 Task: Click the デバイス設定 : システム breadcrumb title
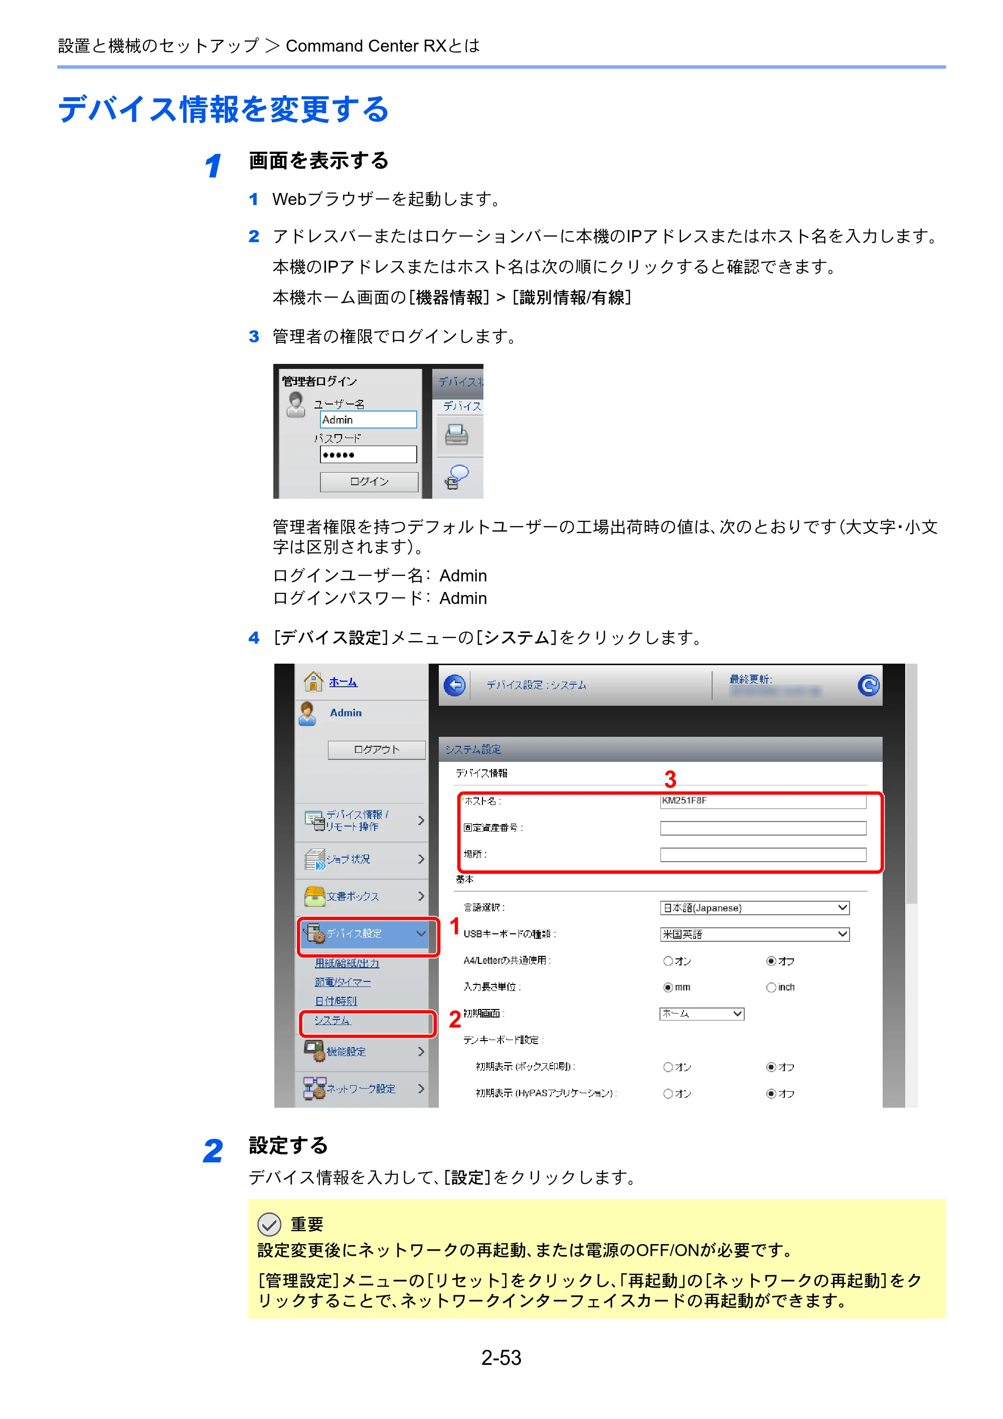pyautogui.click(x=536, y=685)
